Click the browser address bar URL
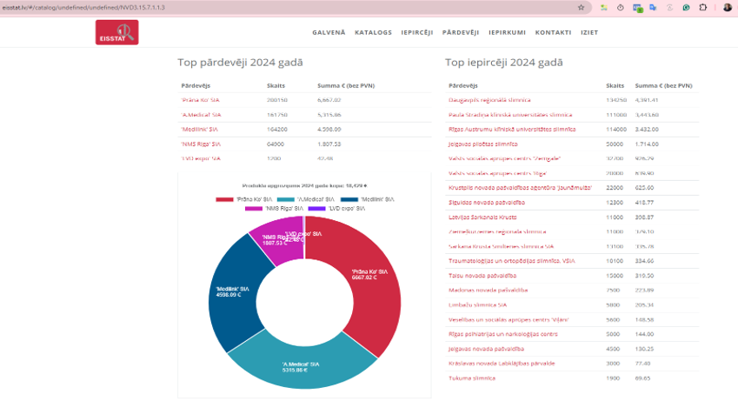The width and height of the screenshot is (738, 401). (x=83, y=8)
